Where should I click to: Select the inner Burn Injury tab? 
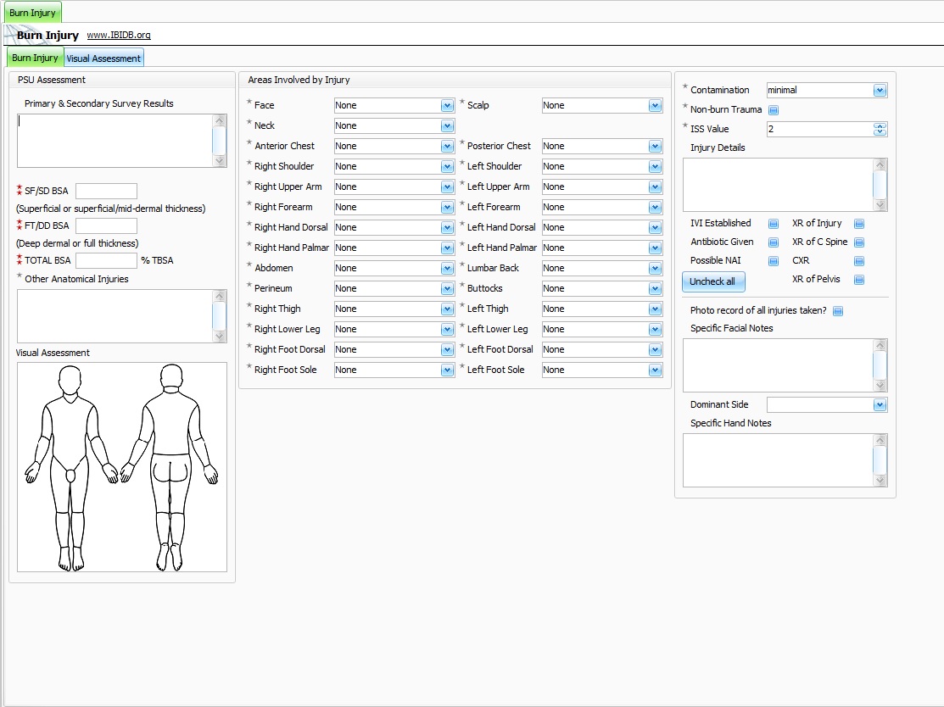pos(35,58)
